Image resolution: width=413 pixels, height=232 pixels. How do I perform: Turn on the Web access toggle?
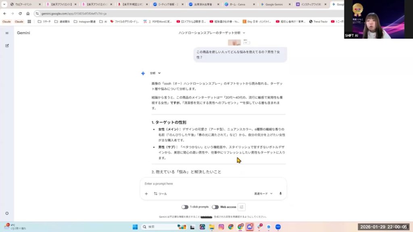coord(215,207)
